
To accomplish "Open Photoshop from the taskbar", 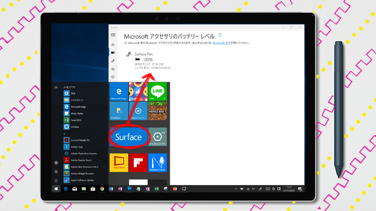I will pyautogui.click(x=129, y=189).
